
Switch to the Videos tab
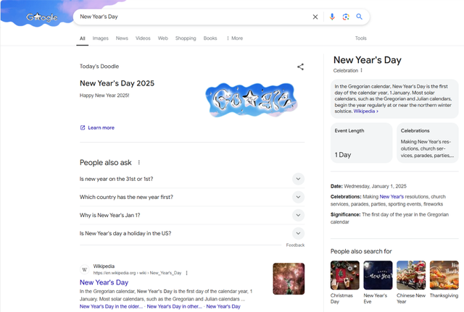coord(143,38)
